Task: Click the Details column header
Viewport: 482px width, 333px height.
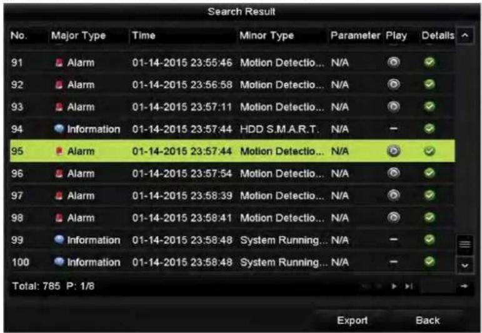Action: tap(438, 36)
